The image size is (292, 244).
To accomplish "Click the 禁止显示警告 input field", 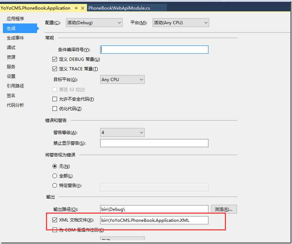I will pos(154,143).
